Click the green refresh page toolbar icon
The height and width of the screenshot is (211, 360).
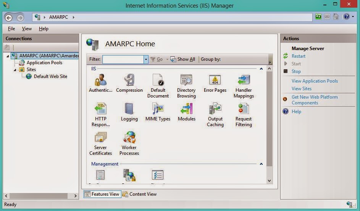point(318,16)
